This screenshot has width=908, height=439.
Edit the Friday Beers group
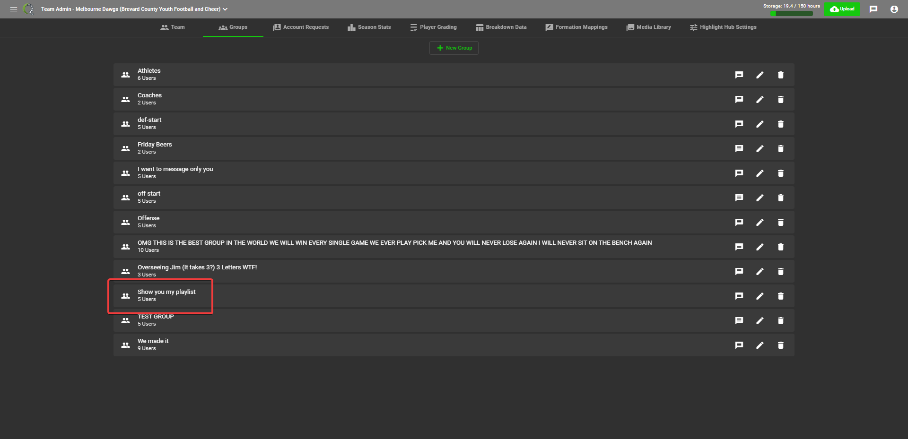(x=760, y=148)
